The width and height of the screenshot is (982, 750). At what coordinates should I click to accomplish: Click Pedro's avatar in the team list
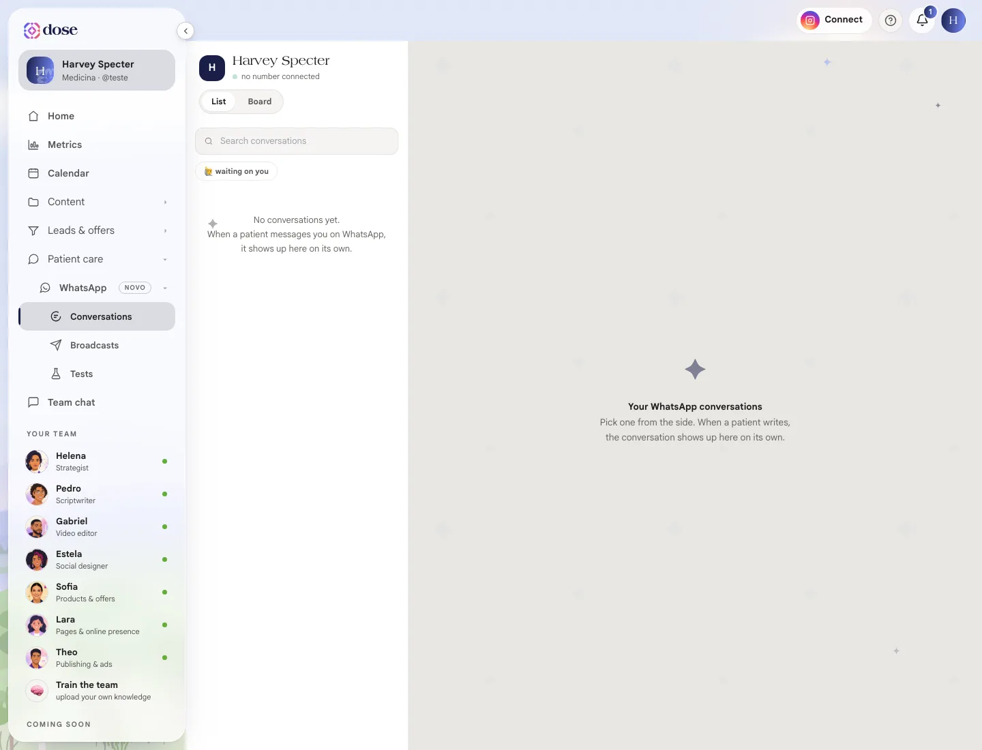coord(37,494)
